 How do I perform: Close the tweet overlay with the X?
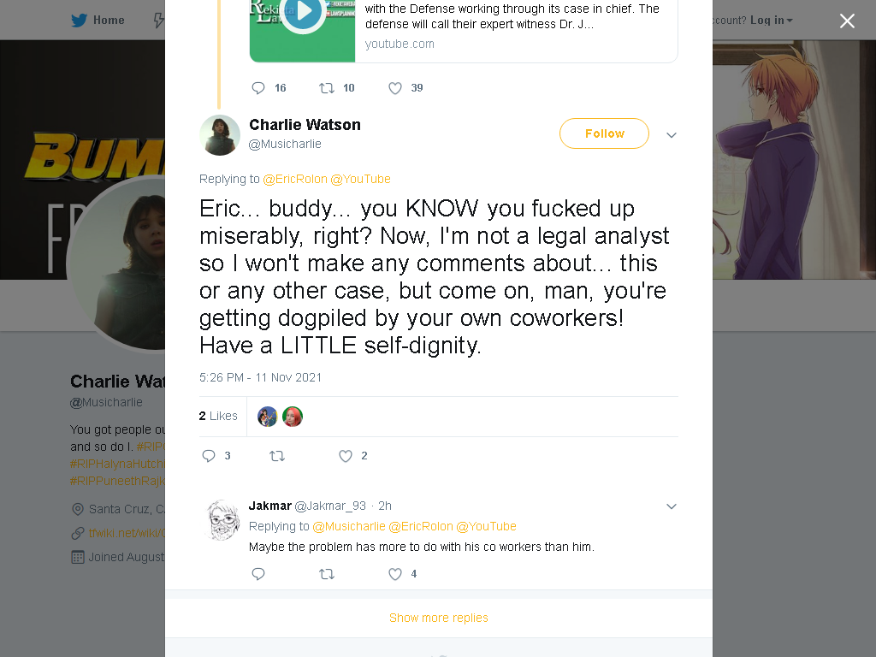coord(847,21)
